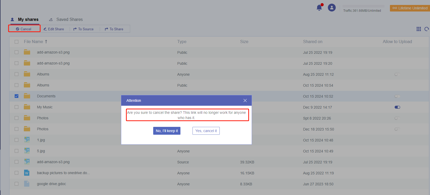Check the My Music row checkbox

(16, 107)
